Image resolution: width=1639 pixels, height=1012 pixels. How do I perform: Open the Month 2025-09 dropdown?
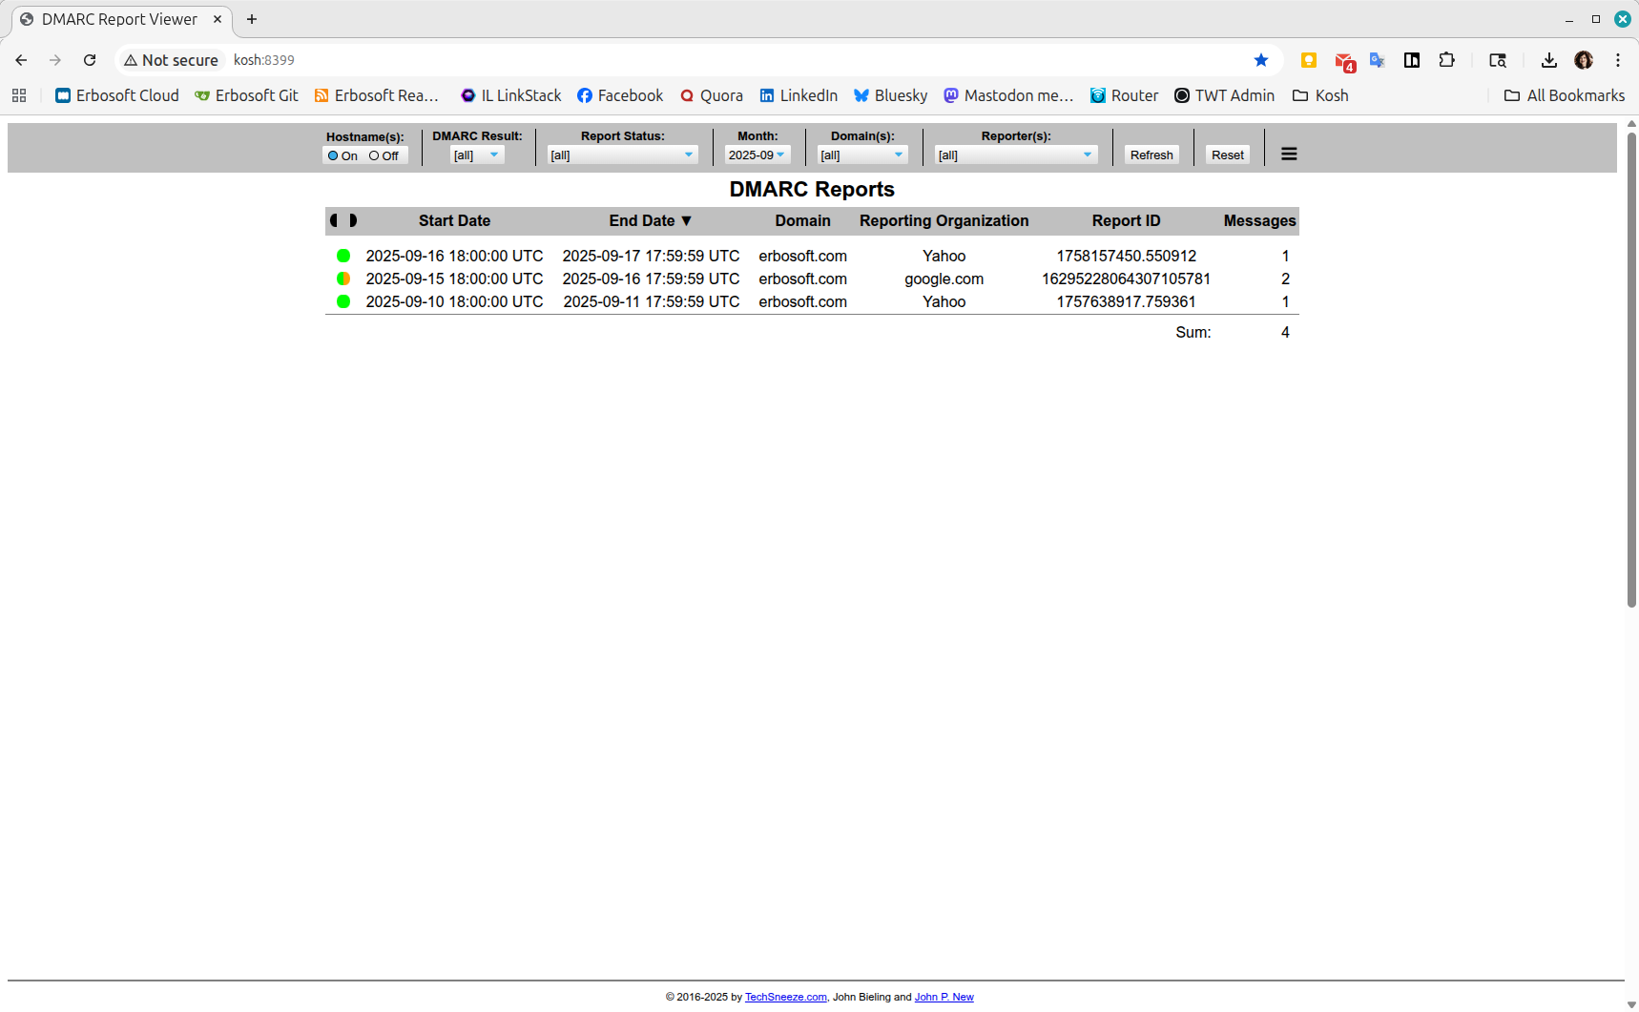(x=757, y=154)
